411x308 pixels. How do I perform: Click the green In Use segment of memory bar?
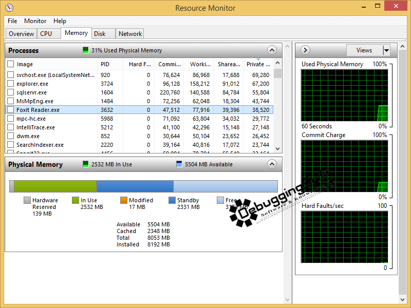click(55, 186)
